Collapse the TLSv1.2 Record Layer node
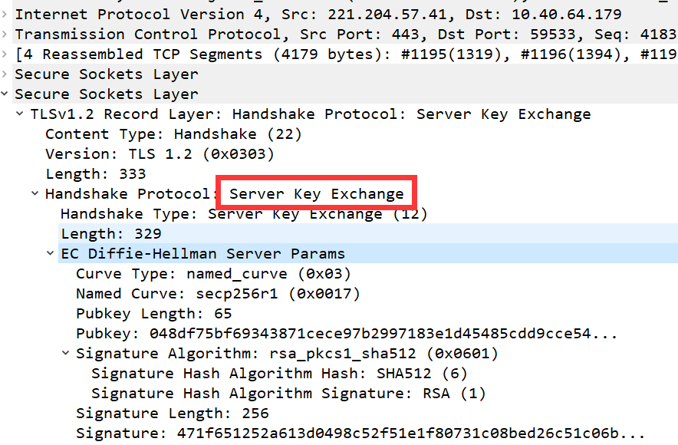The image size is (678, 445). point(19,114)
